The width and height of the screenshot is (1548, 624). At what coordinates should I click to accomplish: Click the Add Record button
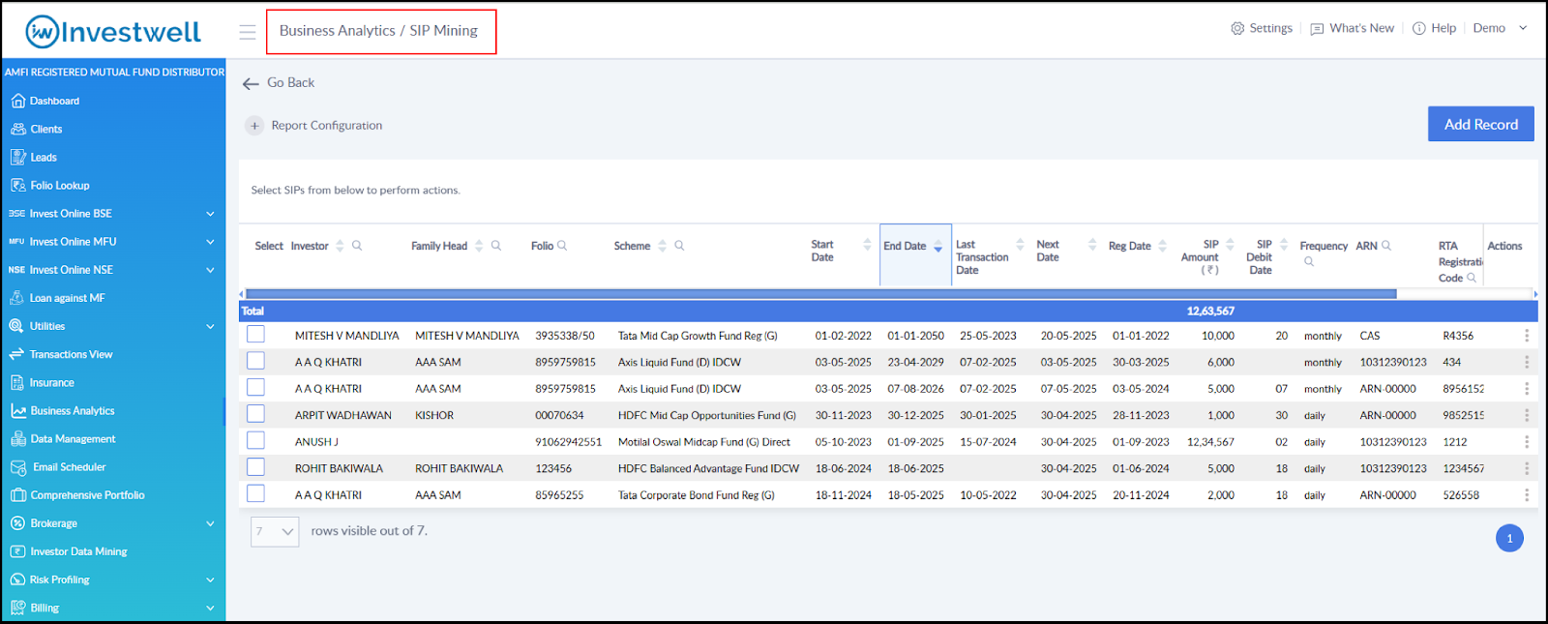coord(1480,124)
